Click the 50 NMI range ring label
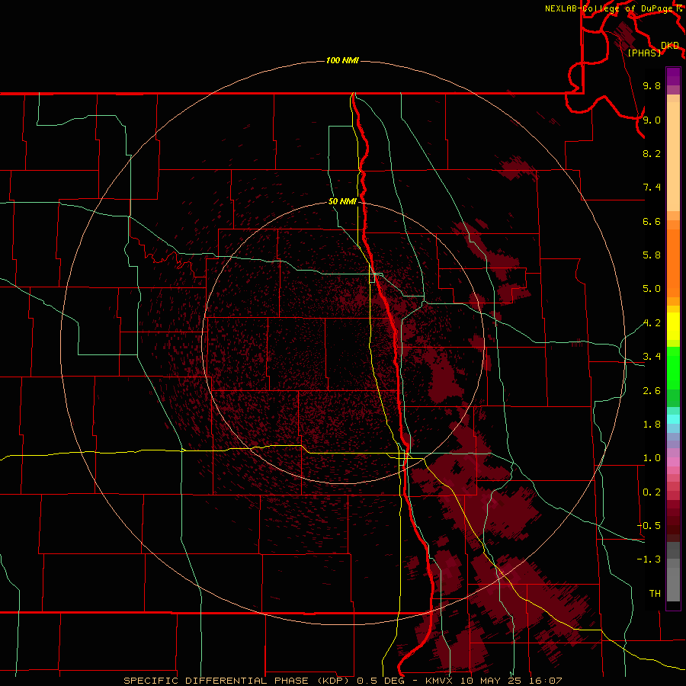This screenshot has height=686, width=686. (x=342, y=201)
